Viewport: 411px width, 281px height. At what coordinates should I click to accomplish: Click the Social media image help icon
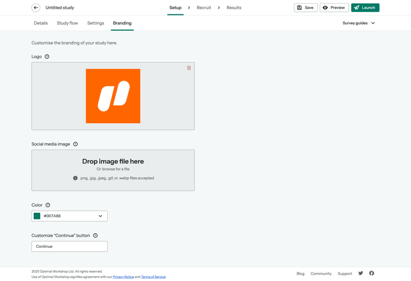click(76, 144)
